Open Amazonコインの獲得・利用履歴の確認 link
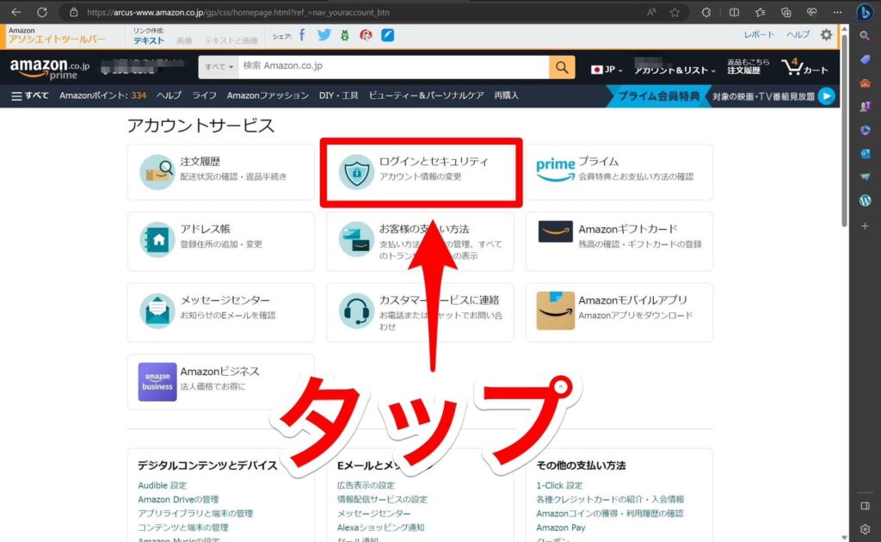881x542 pixels. 610,514
